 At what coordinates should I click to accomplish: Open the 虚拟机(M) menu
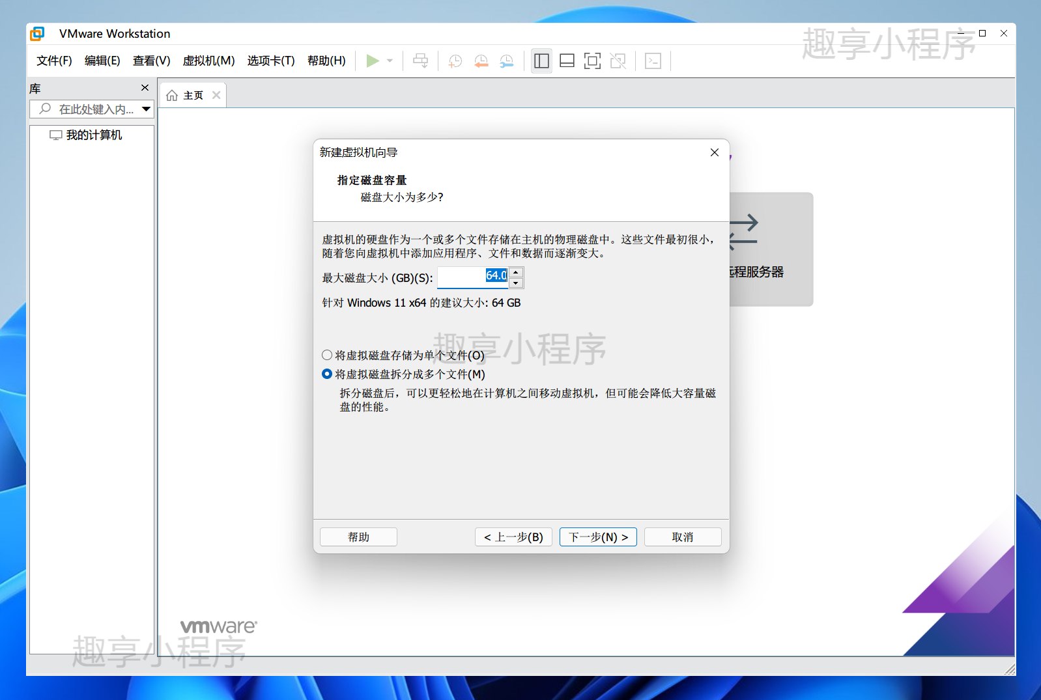[208, 61]
